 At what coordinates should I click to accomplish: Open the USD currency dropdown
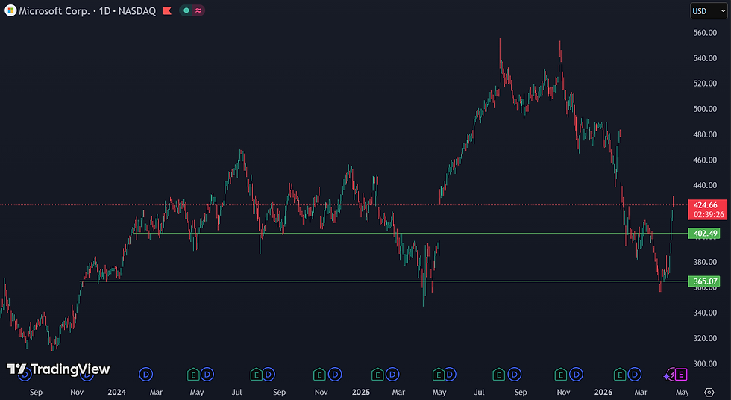pyautogui.click(x=709, y=11)
